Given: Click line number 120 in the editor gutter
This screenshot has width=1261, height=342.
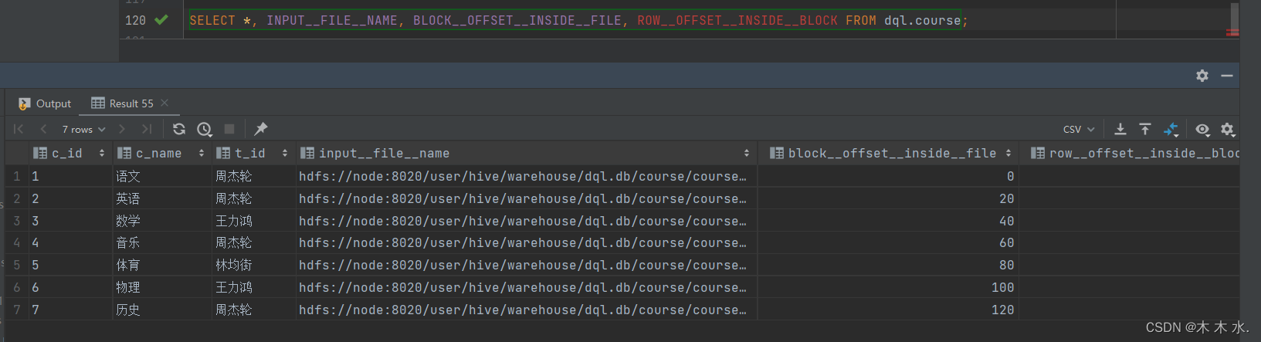Looking at the screenshot, I should pos(135,20).
